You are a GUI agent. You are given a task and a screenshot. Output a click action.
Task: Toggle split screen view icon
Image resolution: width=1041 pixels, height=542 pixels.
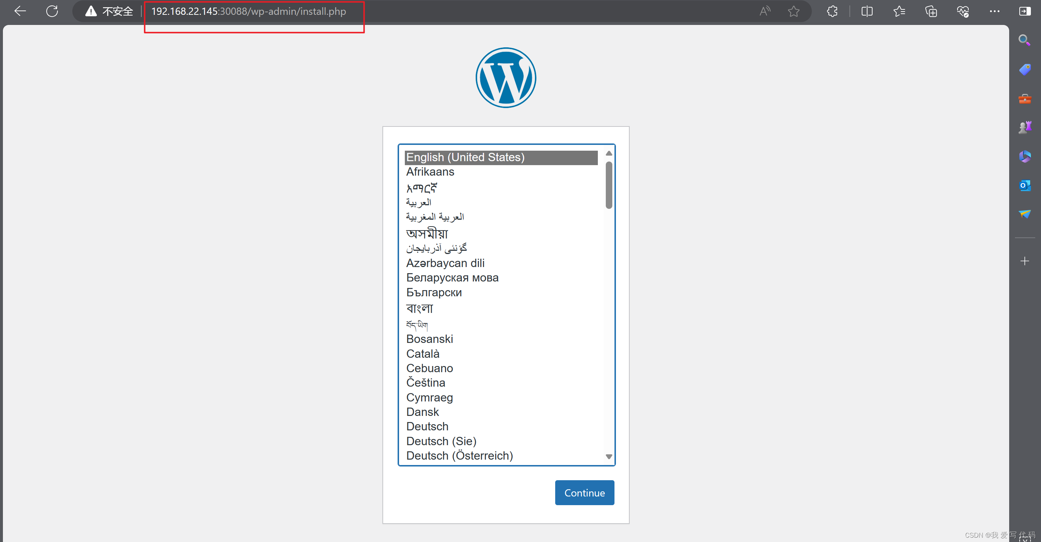[867, 11]
